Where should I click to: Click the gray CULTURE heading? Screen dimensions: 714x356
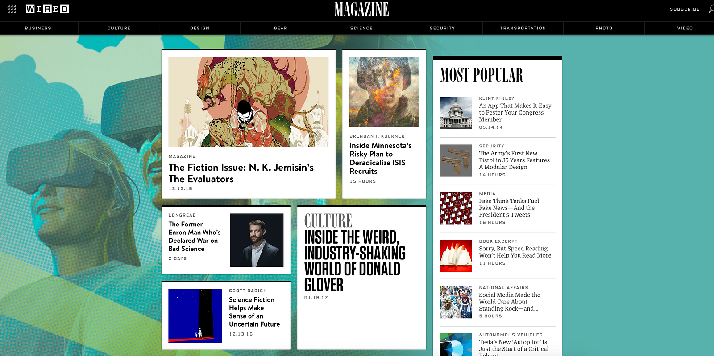click(328, 221)
